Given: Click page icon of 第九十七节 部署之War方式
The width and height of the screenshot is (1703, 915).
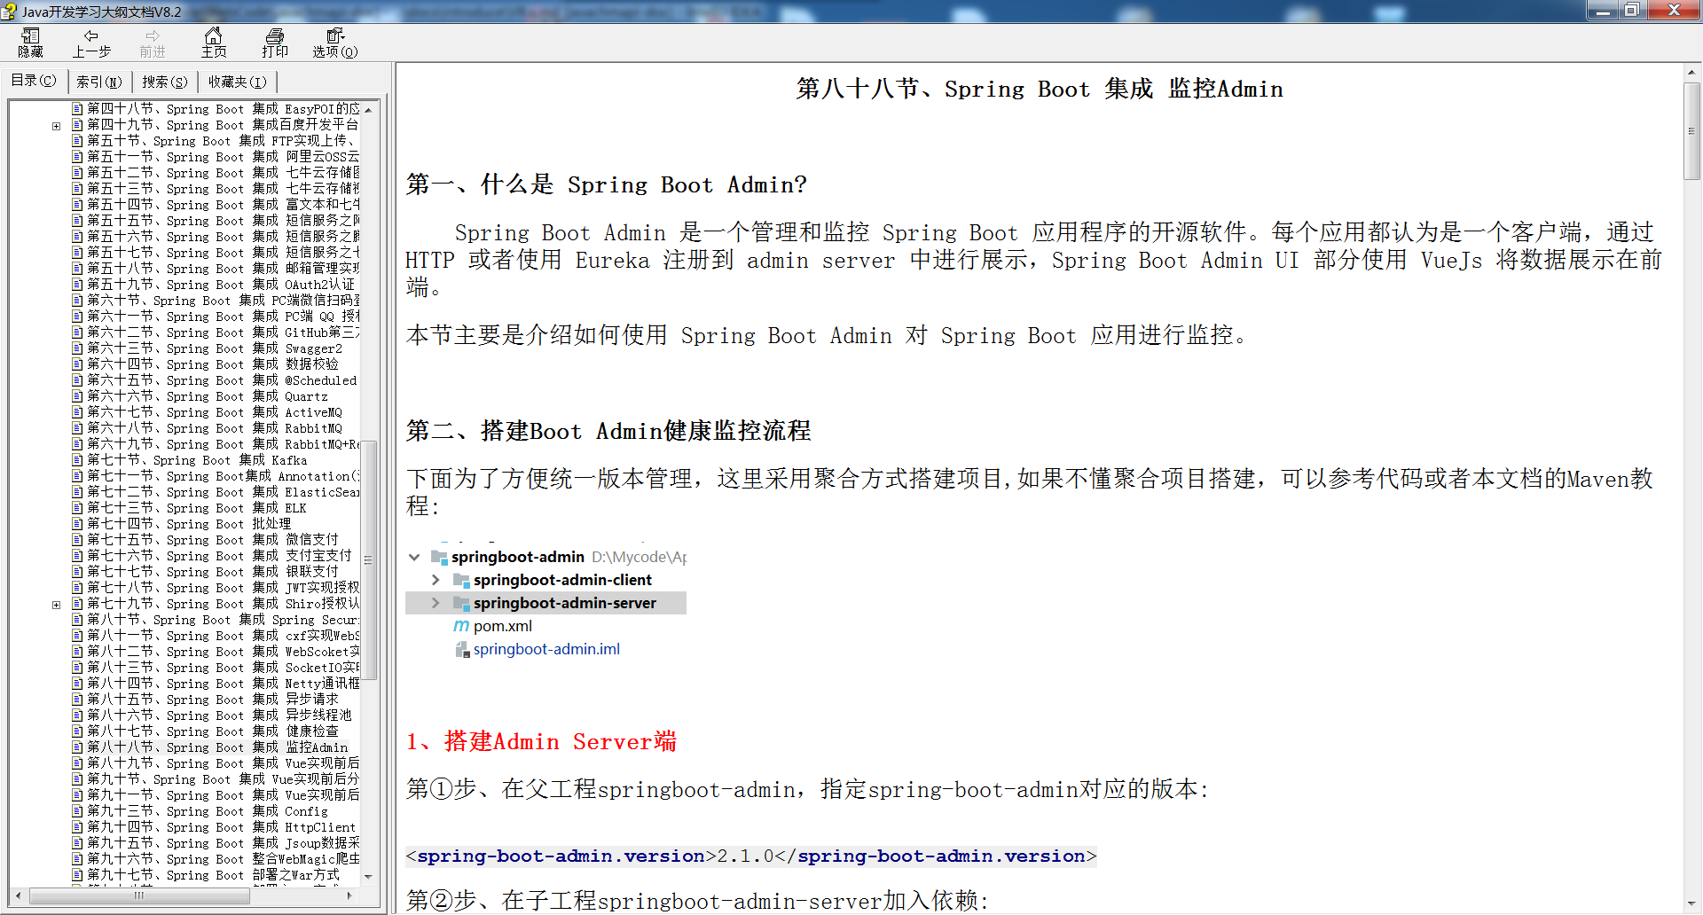Looking at the screenshot, I should coord(77,875).
